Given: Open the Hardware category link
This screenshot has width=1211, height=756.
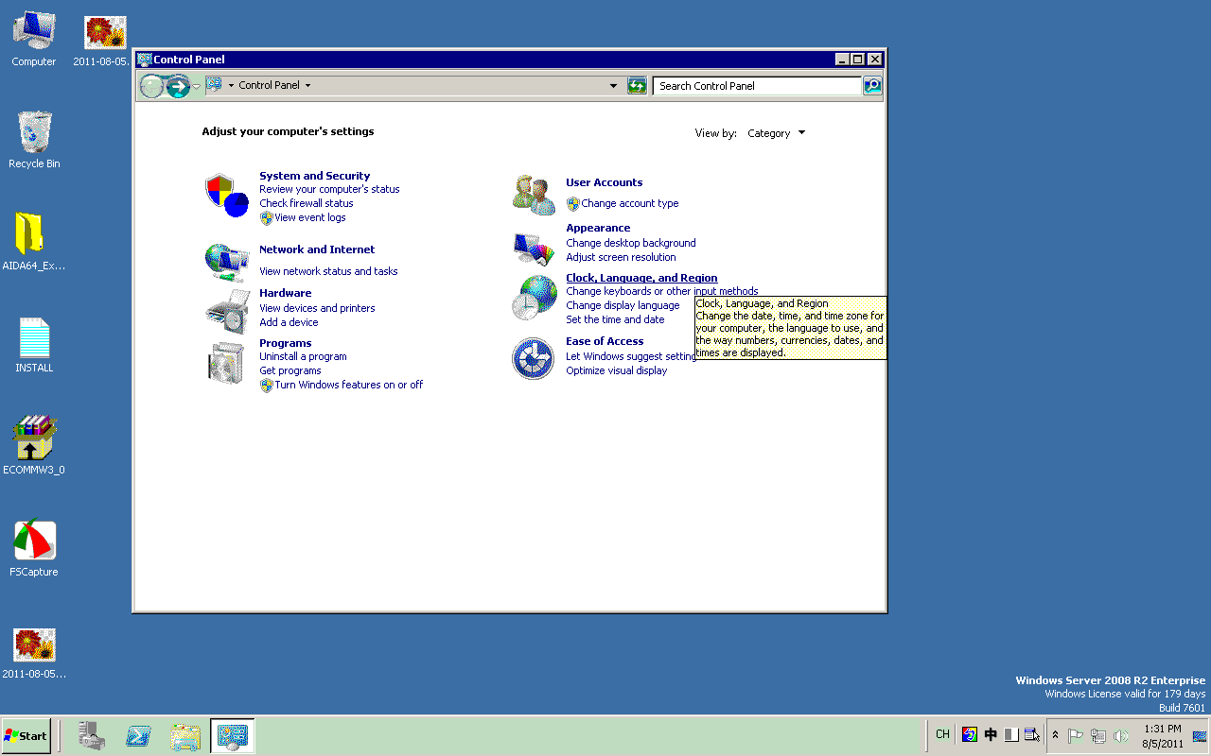Looking at the screenshot, I should [286, 293].
